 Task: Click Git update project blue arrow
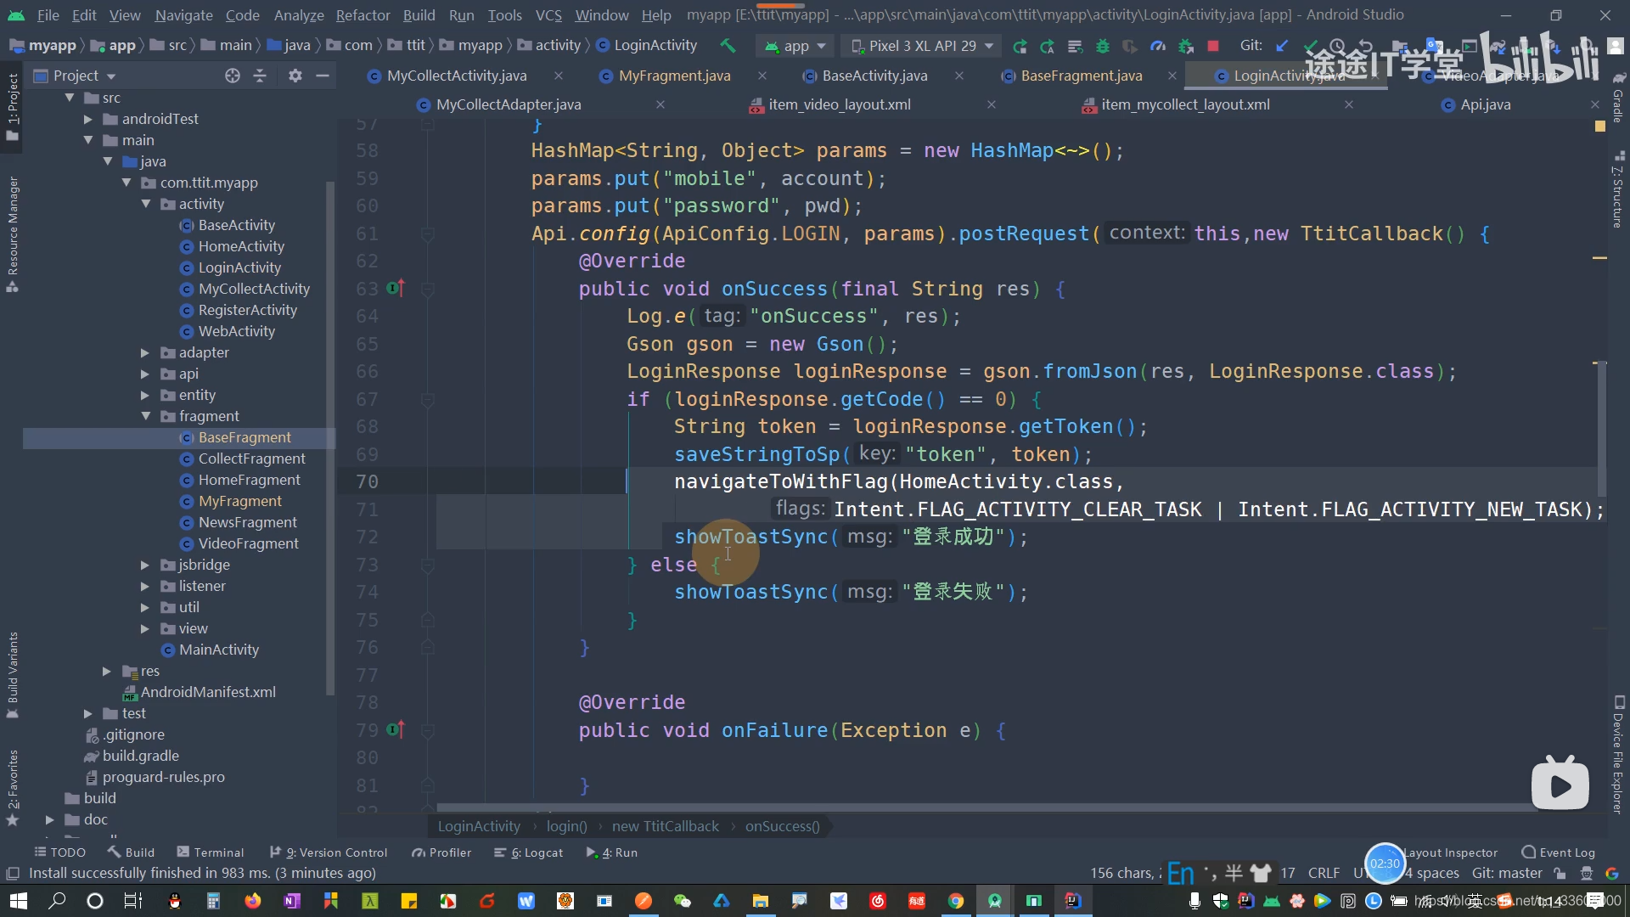point(1282,46)
